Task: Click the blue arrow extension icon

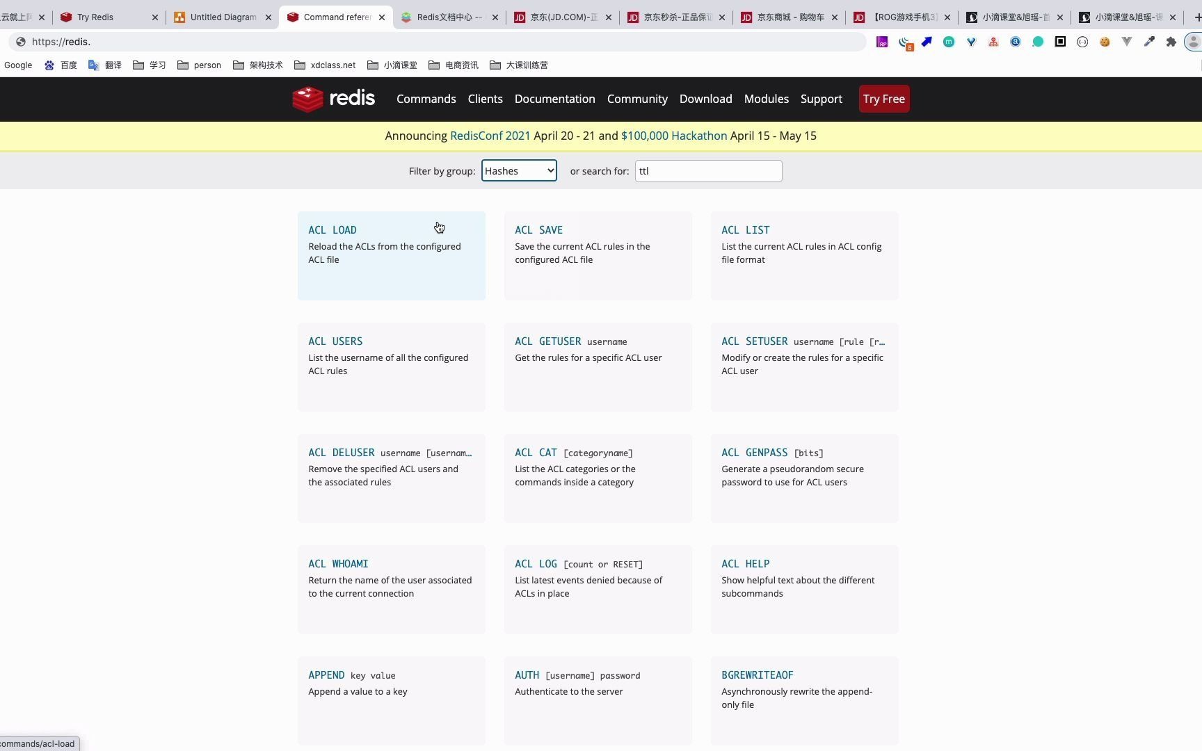Action: click(927, 42)
